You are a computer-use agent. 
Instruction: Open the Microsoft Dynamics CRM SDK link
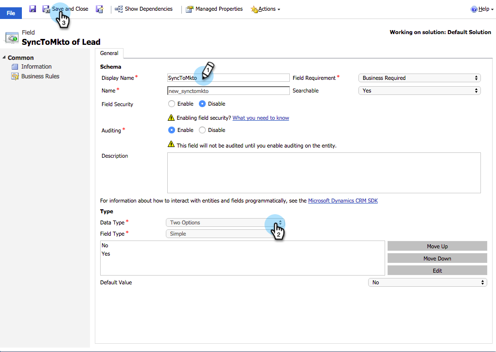[343, 201]
